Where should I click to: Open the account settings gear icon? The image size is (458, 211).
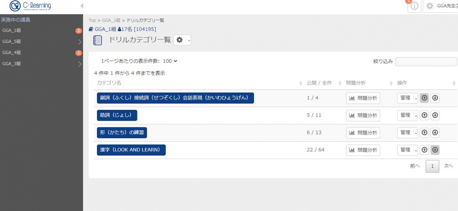pyautogui.click(x=430, y=6)
